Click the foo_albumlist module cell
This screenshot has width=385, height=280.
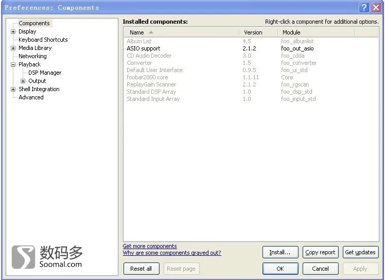[x=297, y=41]
